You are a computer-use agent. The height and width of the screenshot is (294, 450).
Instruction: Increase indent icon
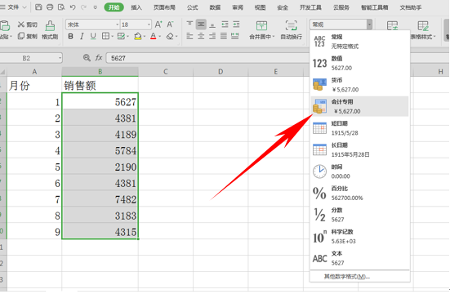point(236,24)
